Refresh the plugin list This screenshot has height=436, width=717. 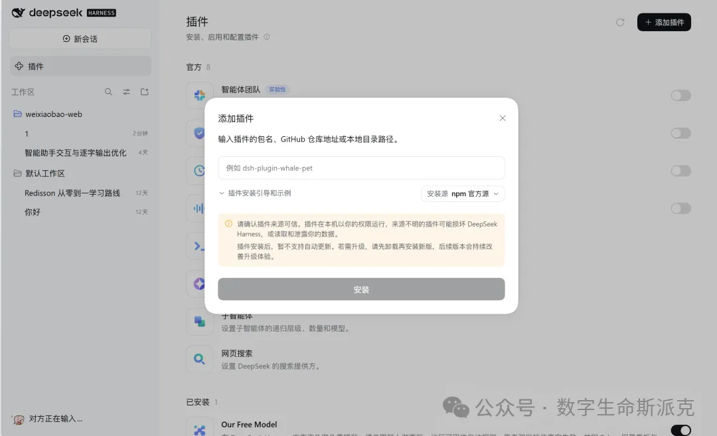620,22
